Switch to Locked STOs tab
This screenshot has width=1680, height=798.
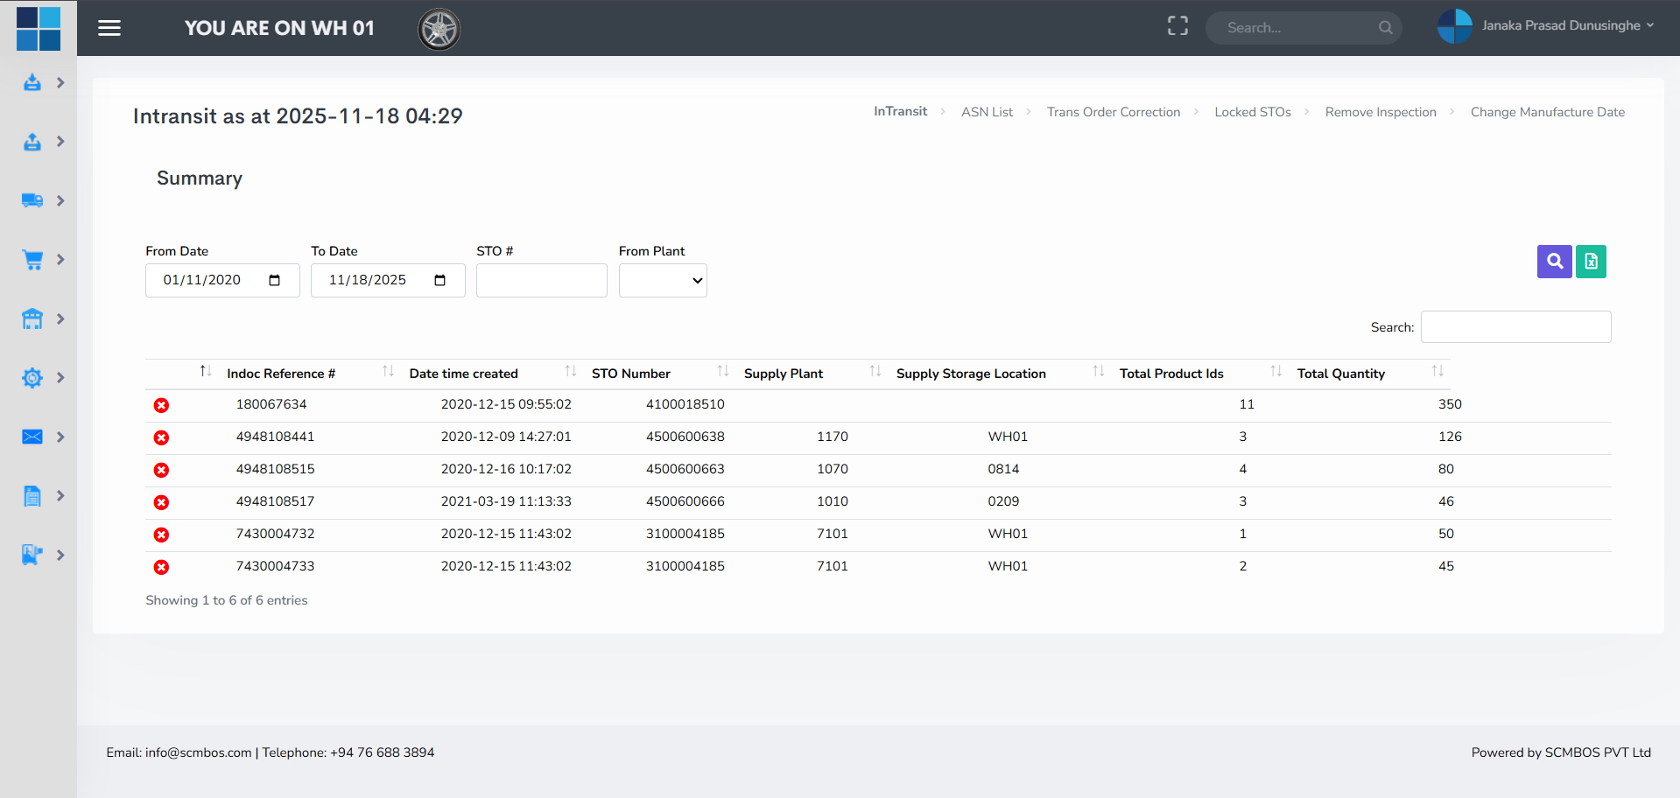1252,112
